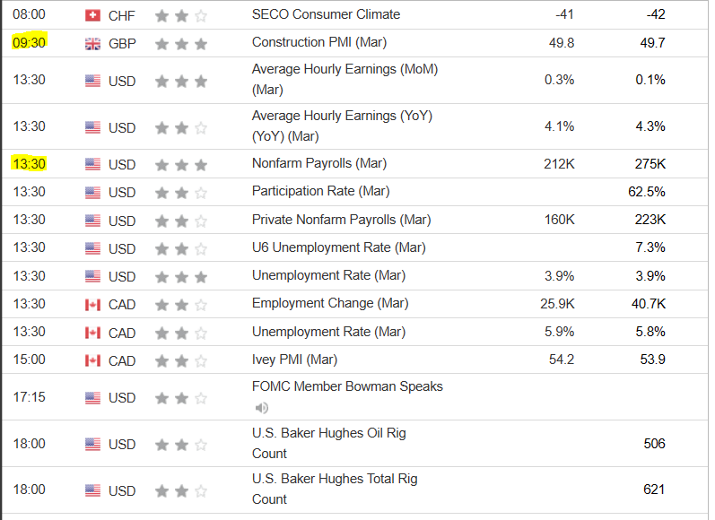Click the US flag in Participation Rate row
The width and height of the screenshot is (715, 520).
pyautogui.click(x=92, y=192)
